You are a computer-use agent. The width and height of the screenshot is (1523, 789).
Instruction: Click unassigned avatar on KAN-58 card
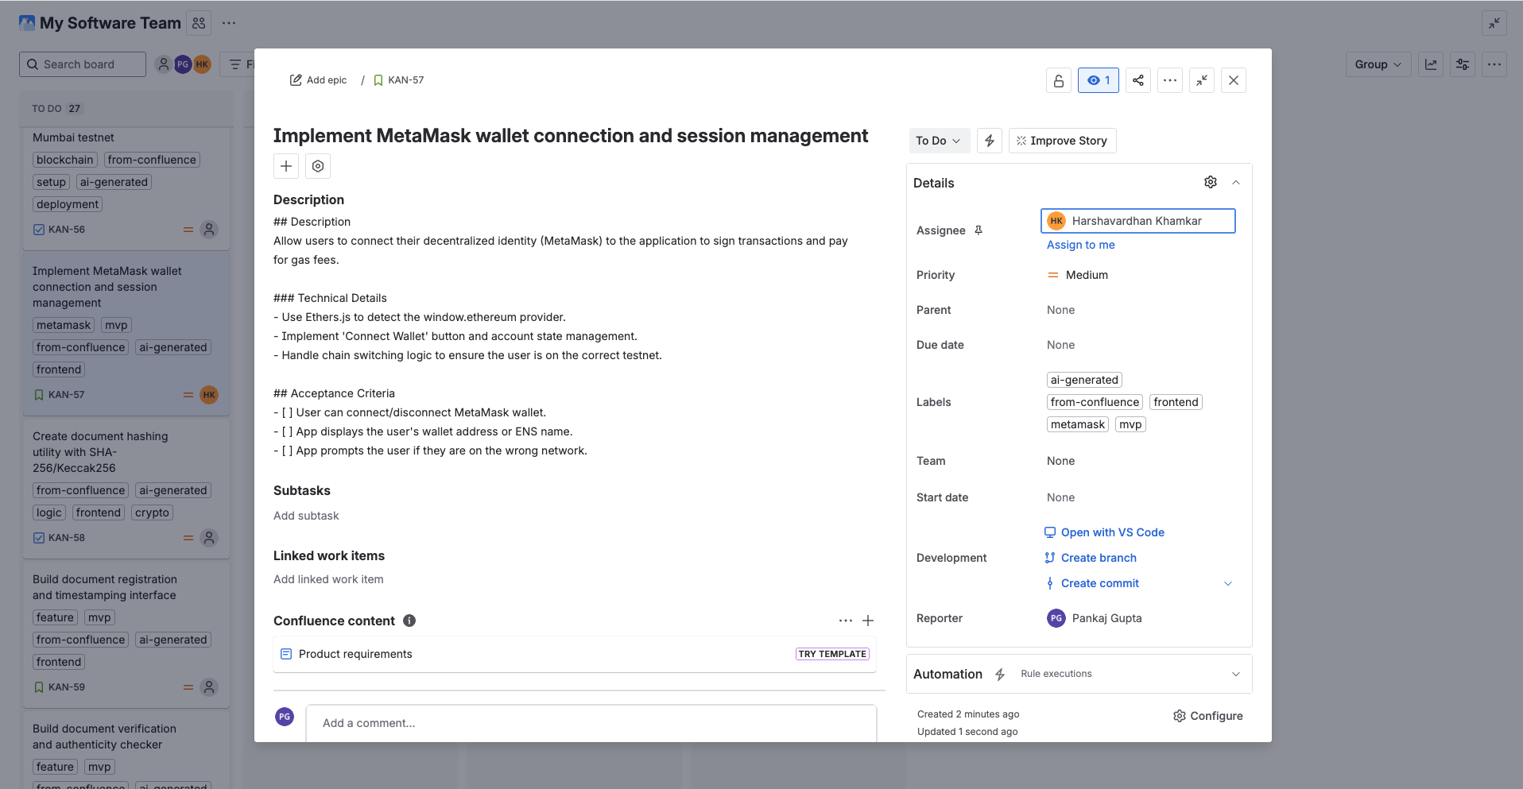pyautogui.click(x=209, y=538)
